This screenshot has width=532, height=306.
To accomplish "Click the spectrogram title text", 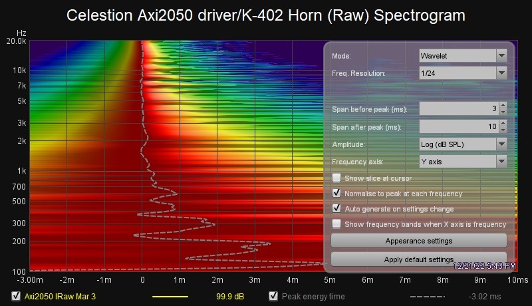I will (x=265, y=15).
